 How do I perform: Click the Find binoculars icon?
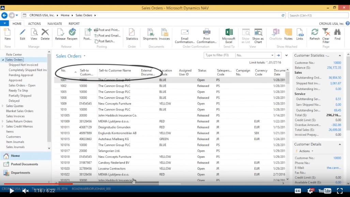(x=337, y=33)
